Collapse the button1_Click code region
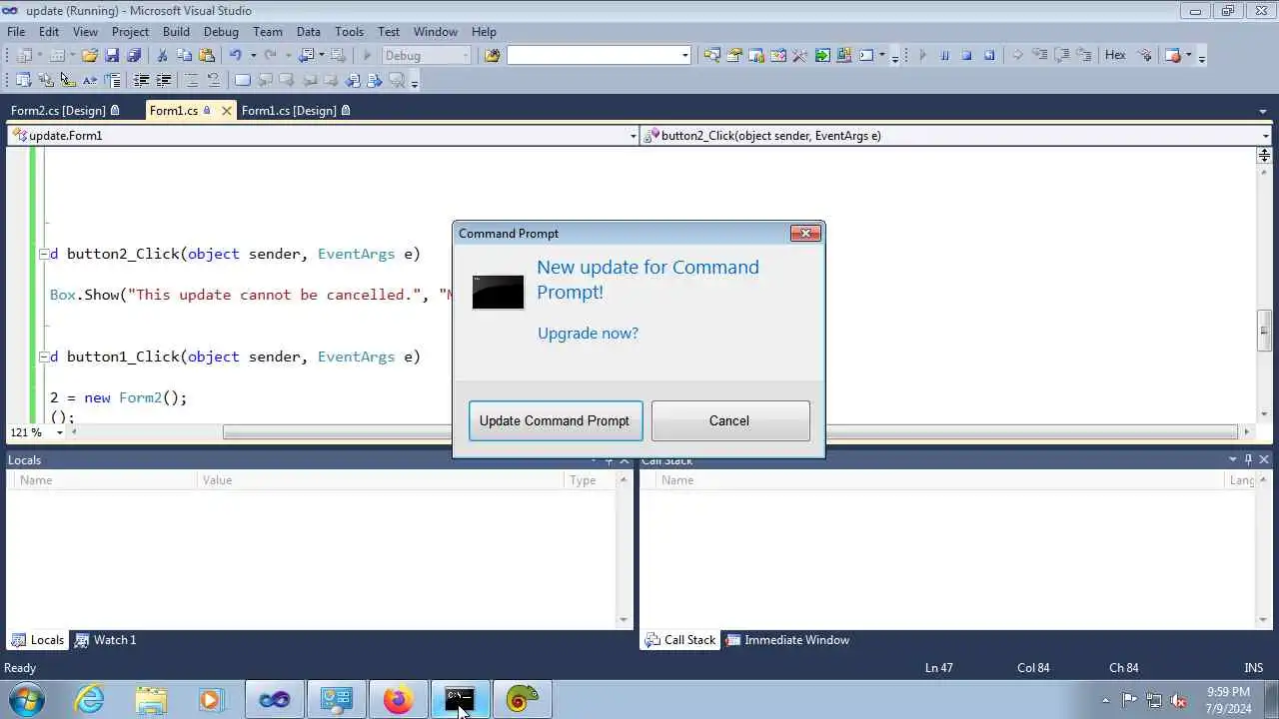The image size is (1279, 719). (x=43, y=357)
